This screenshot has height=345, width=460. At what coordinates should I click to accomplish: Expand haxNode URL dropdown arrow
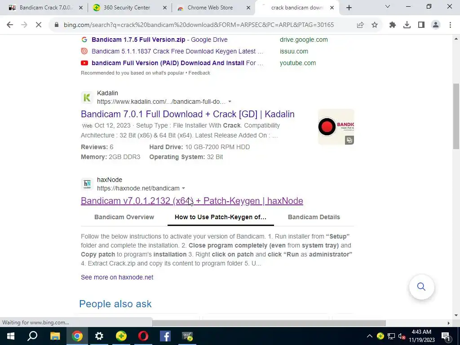[183, 188]
